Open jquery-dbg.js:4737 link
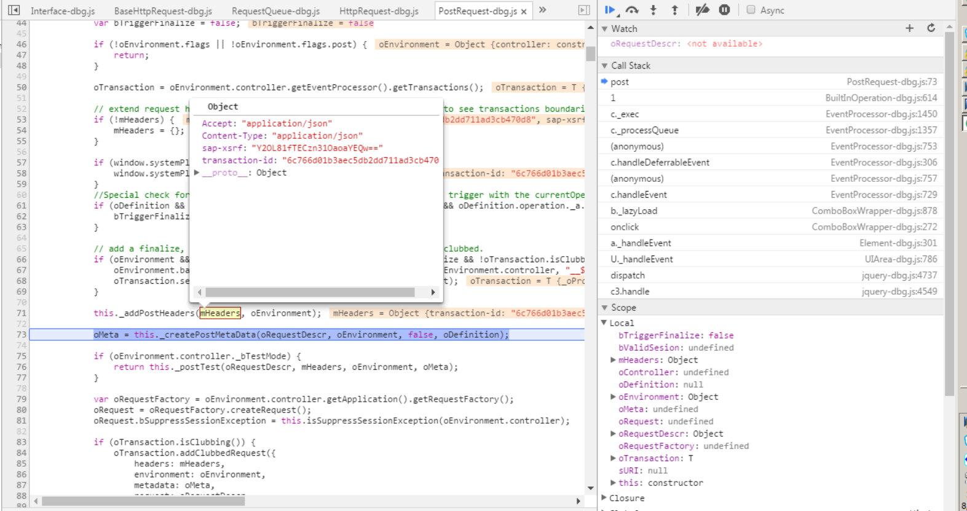Screen dimensions: 967x511 899,275
